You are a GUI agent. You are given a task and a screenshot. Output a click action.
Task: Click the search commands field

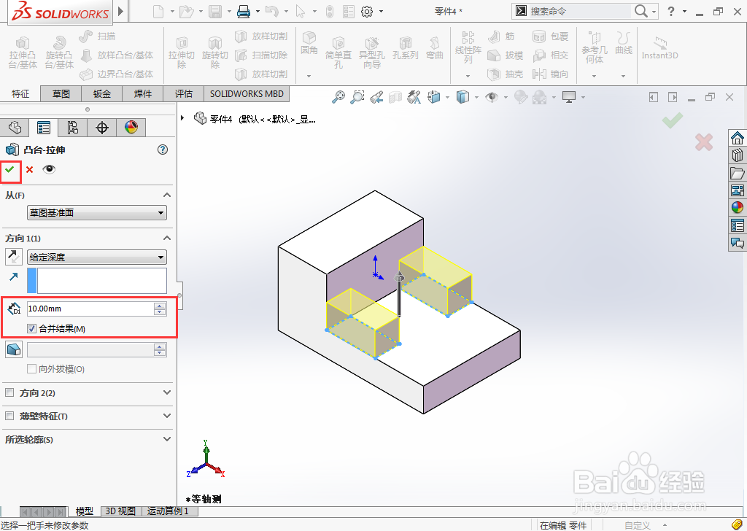click(x=578, y=11)
